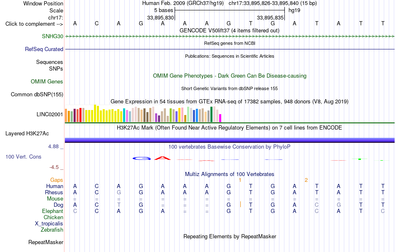
Task: Click the OMIM Gene Phenotypes track title
Action: (x=230, y=76)
